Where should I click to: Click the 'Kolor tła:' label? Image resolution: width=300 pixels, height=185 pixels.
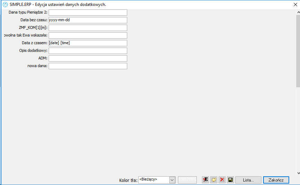(x=128, y=180)
